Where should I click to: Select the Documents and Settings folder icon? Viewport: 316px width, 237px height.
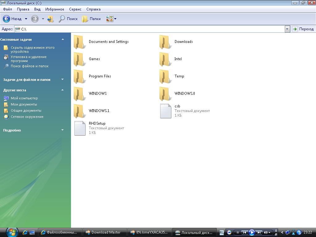[x=79, y=42]
